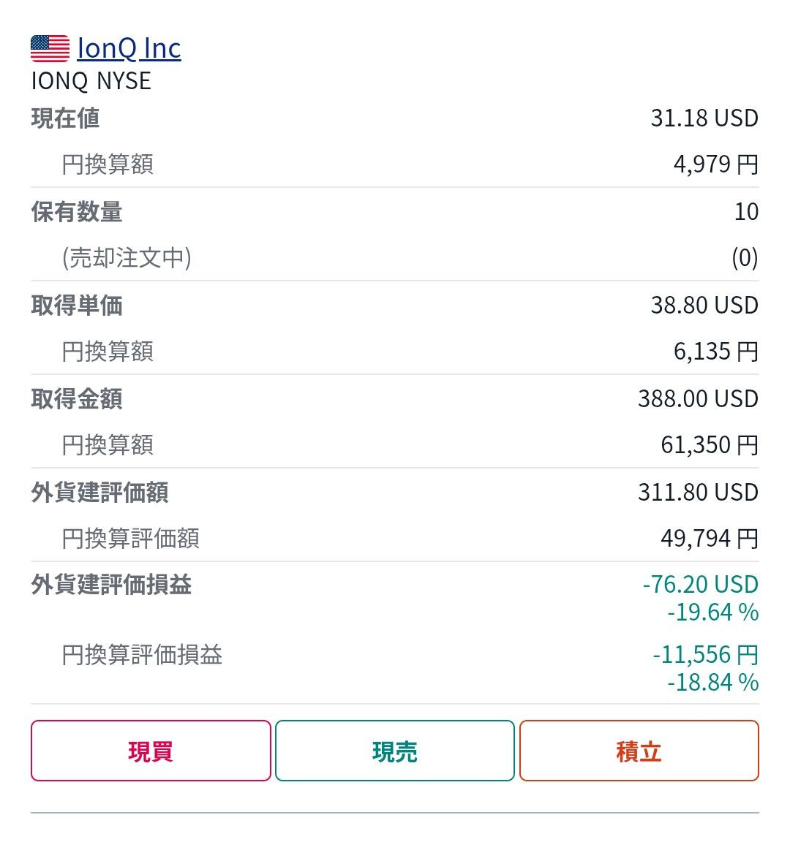
Task: Click the IONQ NYSE ticker text
Action: (91, 81)
